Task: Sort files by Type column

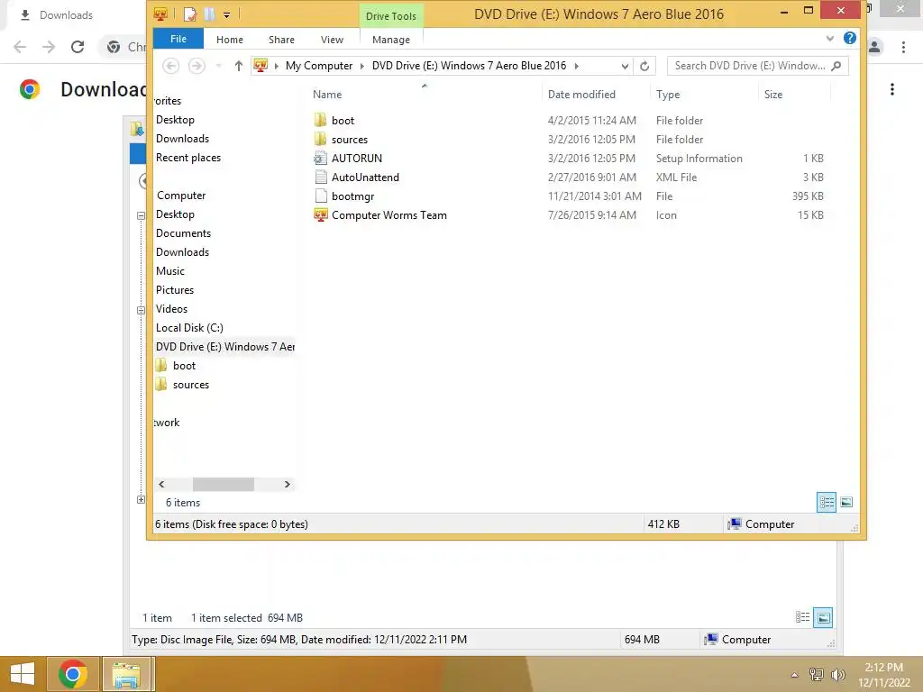Action: click(668, 94)
